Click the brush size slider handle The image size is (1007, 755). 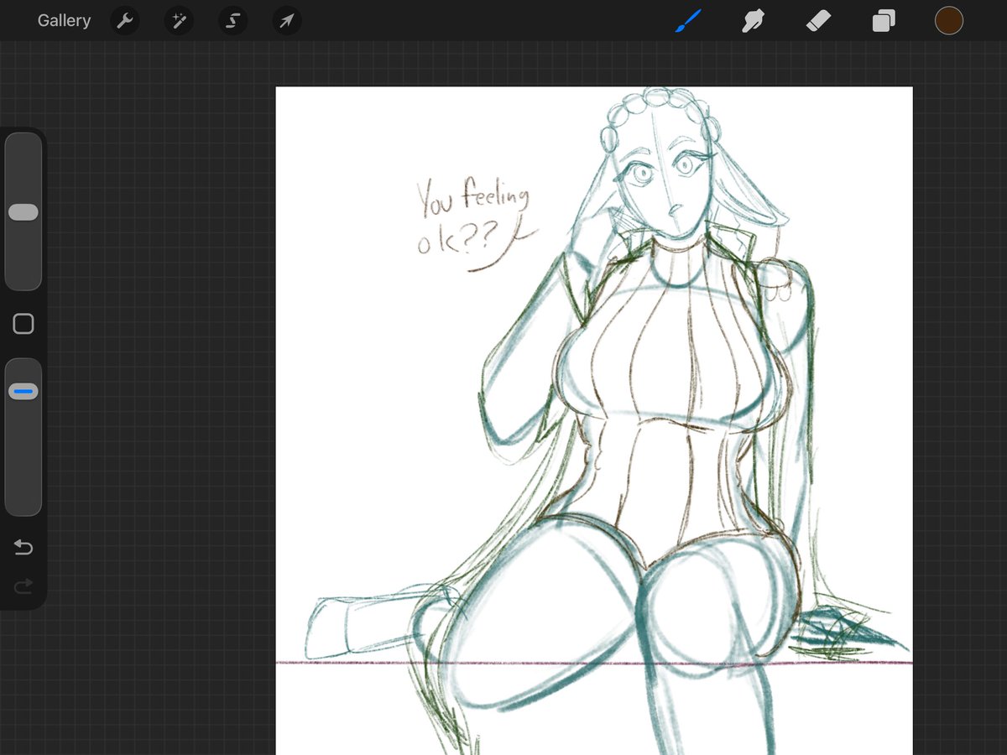23,212
